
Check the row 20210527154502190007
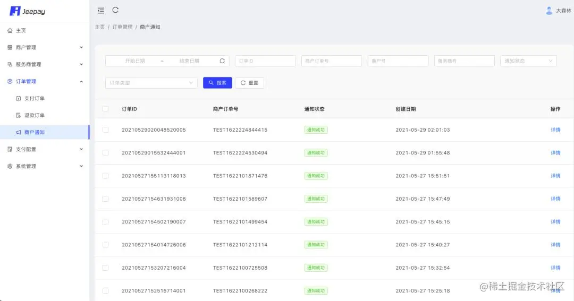click(105, 221)
